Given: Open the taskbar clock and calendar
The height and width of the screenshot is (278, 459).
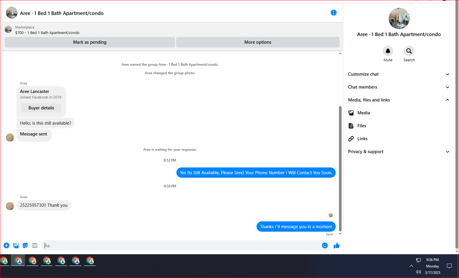Looking at the screenshot, I should (x=433, y=266).
